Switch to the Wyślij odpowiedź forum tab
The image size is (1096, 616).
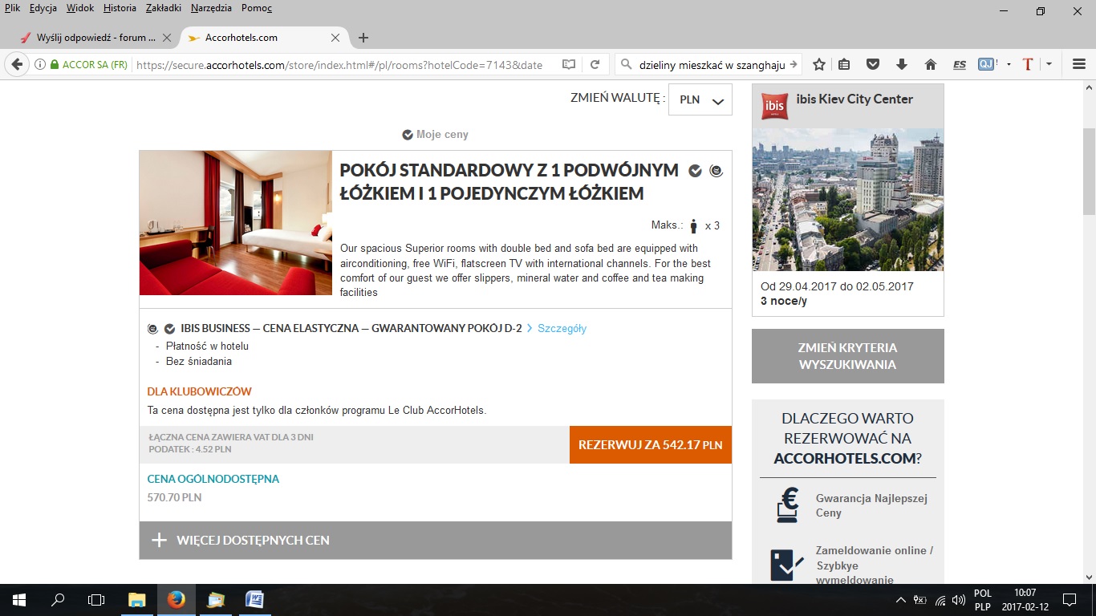coord(96,38)
